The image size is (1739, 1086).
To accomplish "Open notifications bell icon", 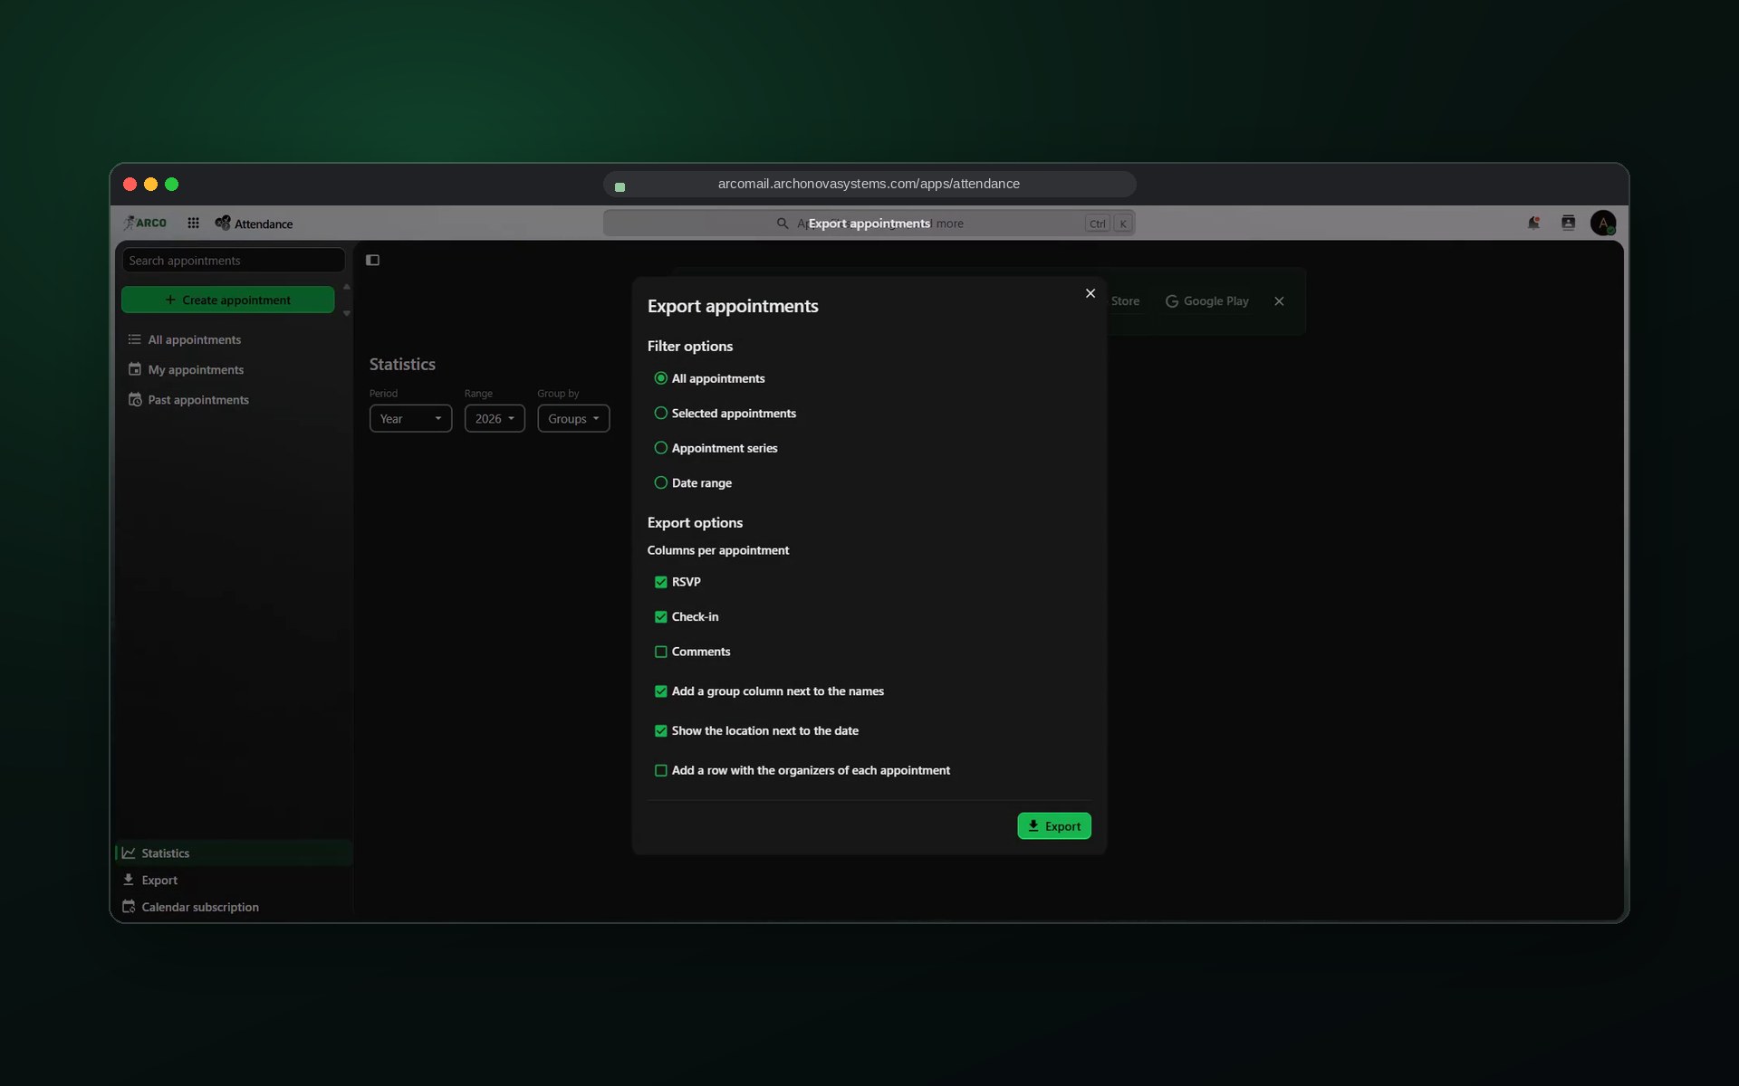I will point(1533,223).
